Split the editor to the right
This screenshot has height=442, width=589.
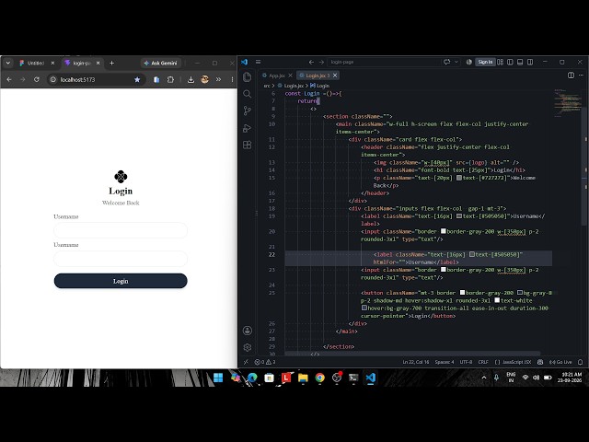click(x=571, y=76)
